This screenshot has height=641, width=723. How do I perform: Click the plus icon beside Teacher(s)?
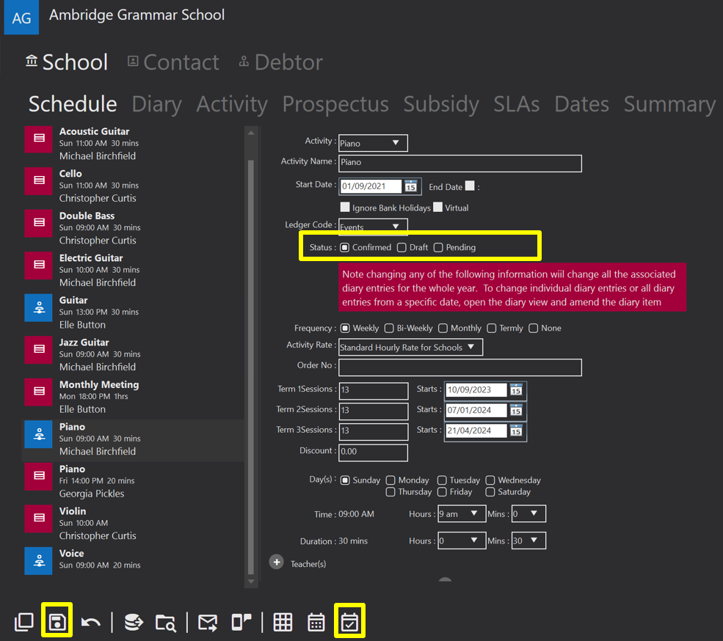click(276, 563)
